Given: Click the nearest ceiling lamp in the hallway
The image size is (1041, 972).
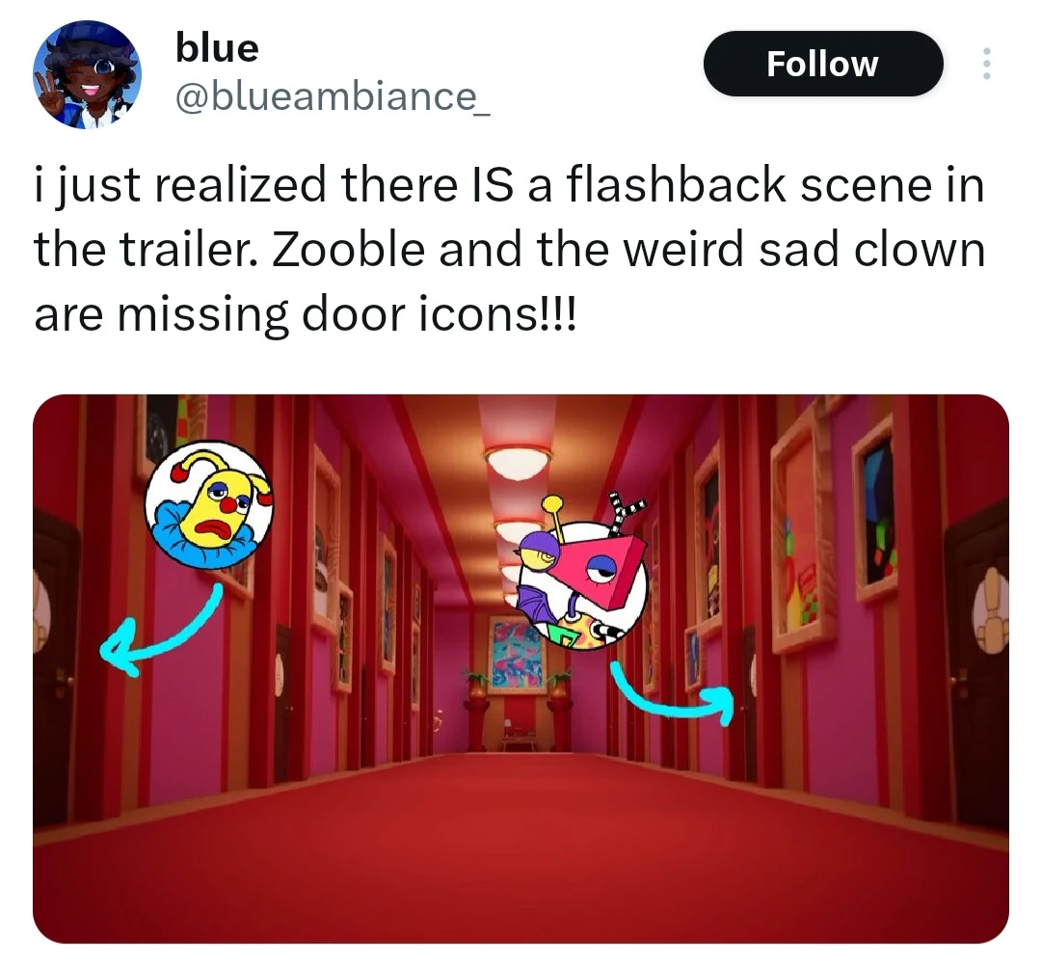Looking at the screenshot, I should 518,462.
